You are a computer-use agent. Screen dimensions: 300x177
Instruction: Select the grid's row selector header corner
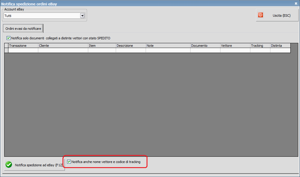(6, 46)
